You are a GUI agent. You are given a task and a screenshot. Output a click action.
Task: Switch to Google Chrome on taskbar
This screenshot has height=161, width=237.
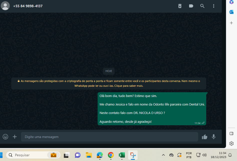pos(111,155)
